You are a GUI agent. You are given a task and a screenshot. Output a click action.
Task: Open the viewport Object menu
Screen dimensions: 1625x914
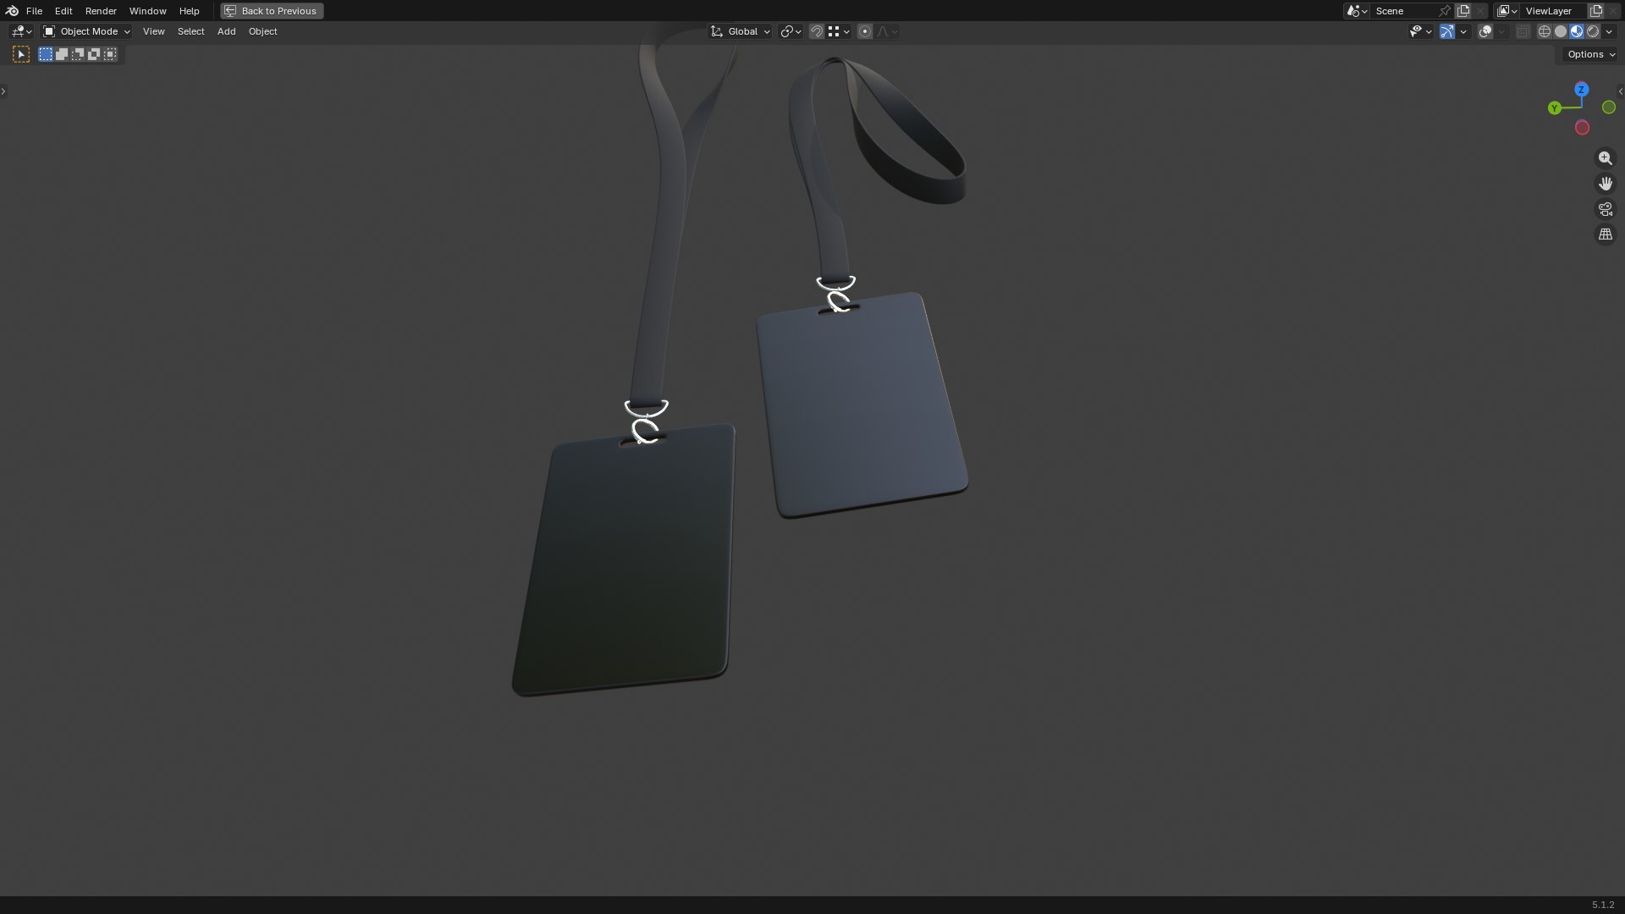click(x=262, y=31)
